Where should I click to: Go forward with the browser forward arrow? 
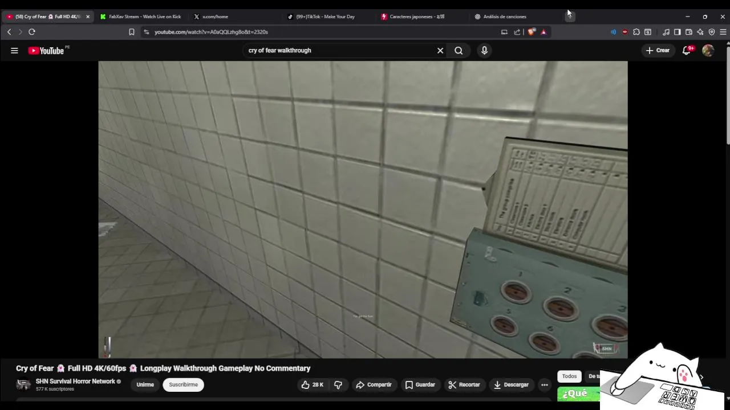point(20,32)
